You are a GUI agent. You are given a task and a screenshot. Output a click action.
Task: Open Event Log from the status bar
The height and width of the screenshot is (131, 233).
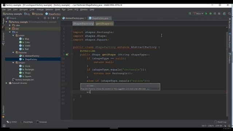point(220,122)
